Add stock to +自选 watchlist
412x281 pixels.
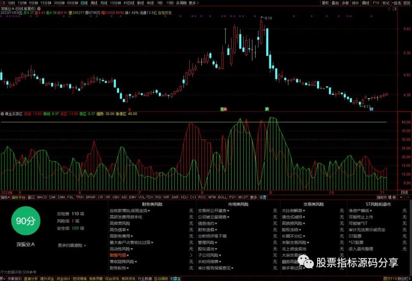396,3
